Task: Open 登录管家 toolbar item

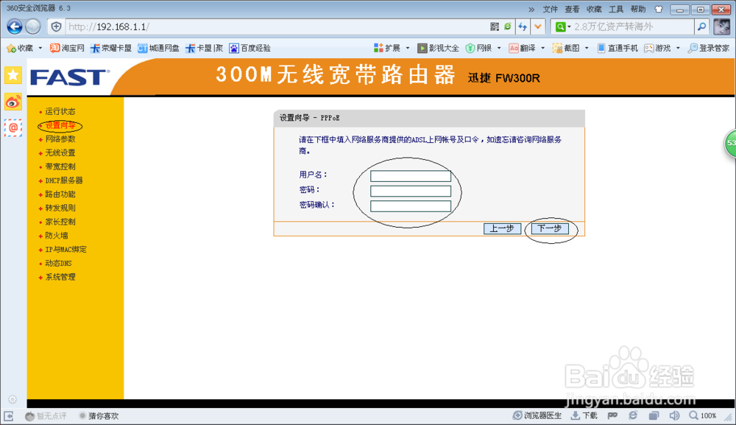Action: (x=708, y=48)
